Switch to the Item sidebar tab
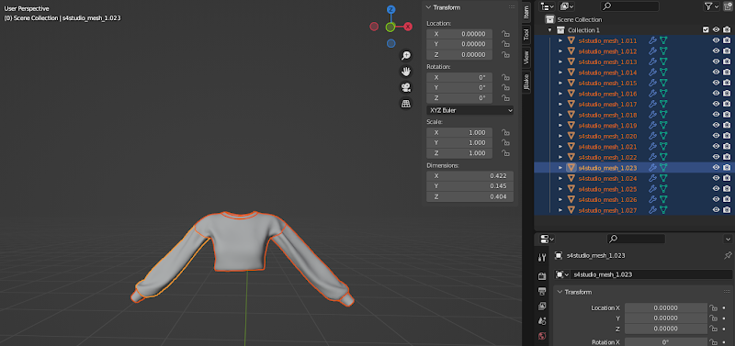The image size is (735, 346). pos(526,13)
